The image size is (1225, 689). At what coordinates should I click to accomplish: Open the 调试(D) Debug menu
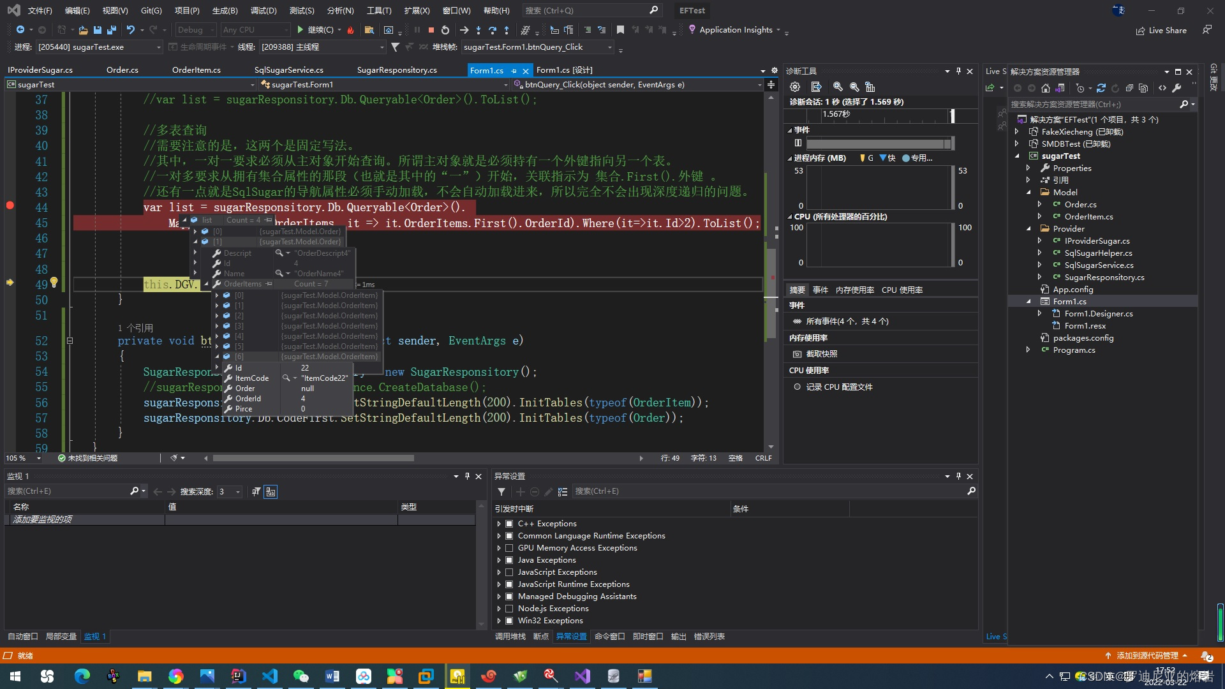pos(264,10)
